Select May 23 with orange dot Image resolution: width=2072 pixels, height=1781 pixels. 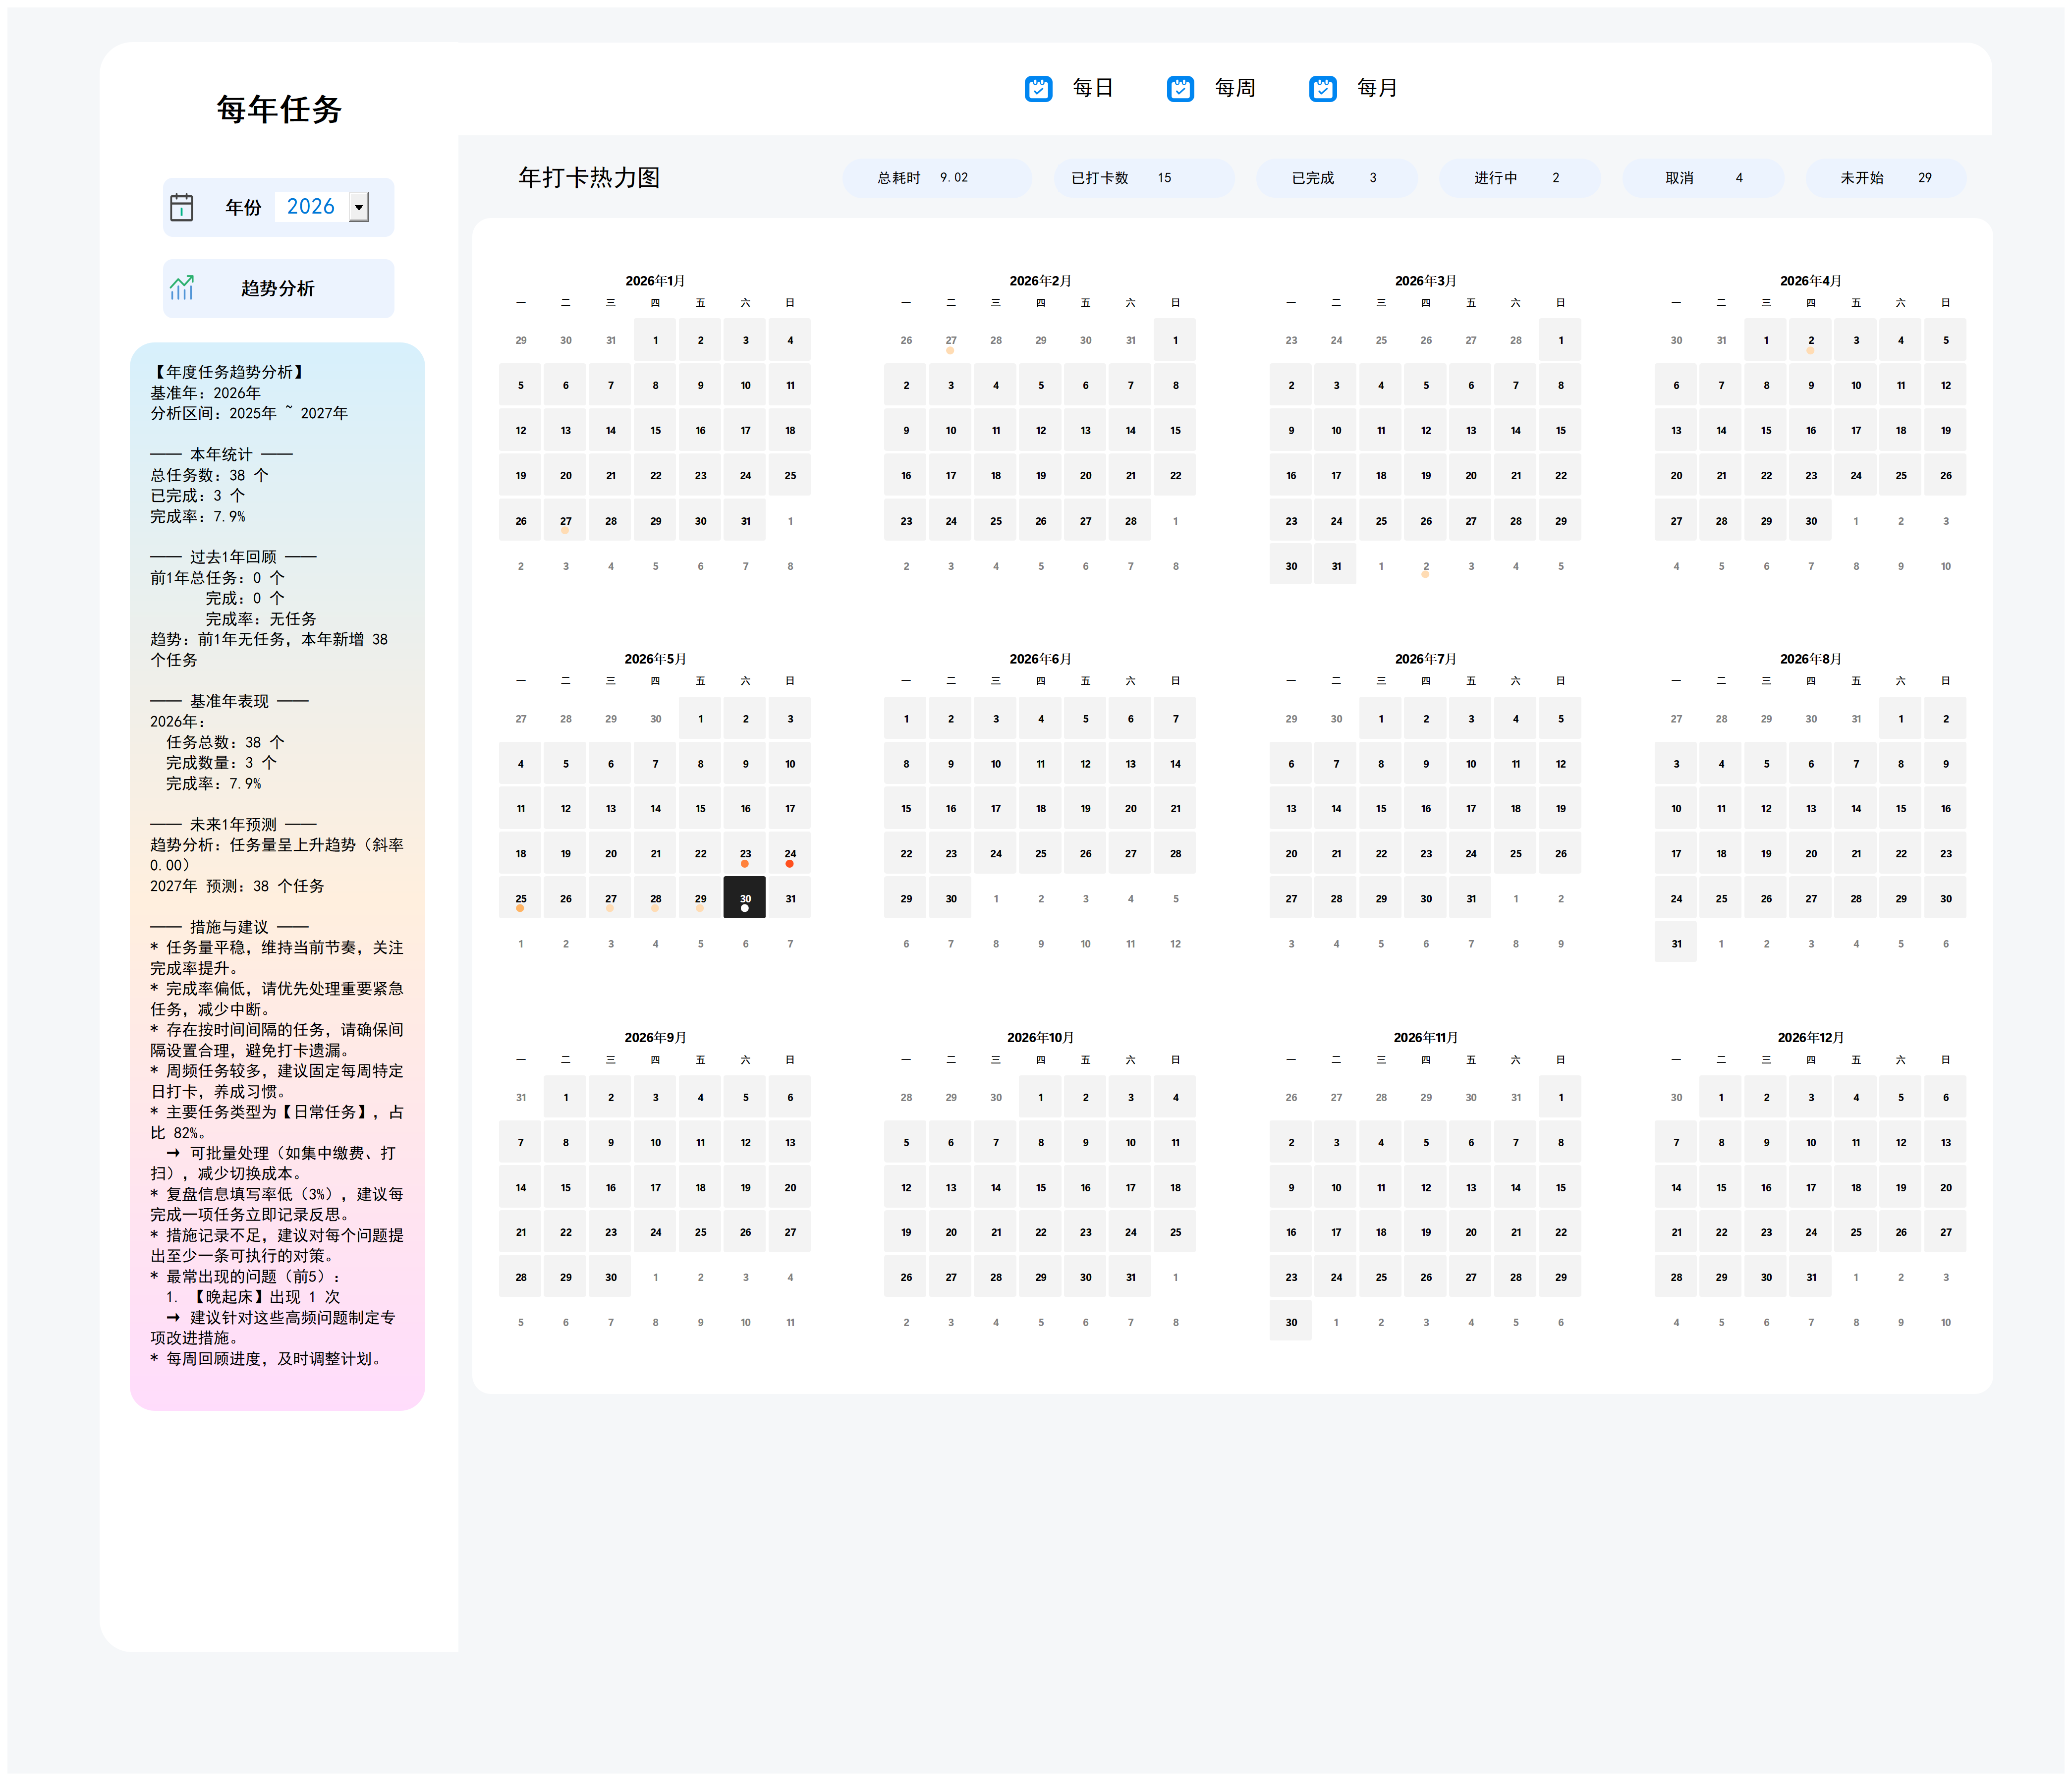click(x=745, y=853)
